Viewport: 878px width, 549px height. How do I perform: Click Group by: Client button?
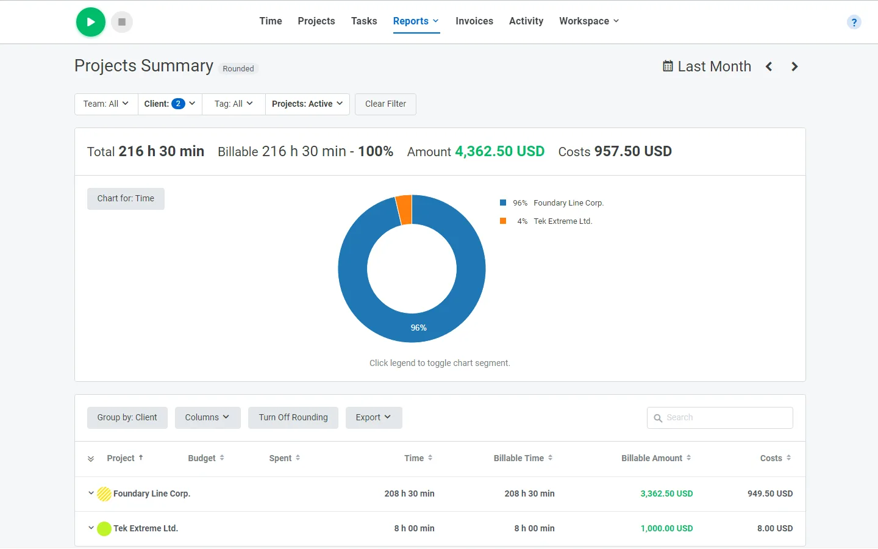click(x=127, y=418)
